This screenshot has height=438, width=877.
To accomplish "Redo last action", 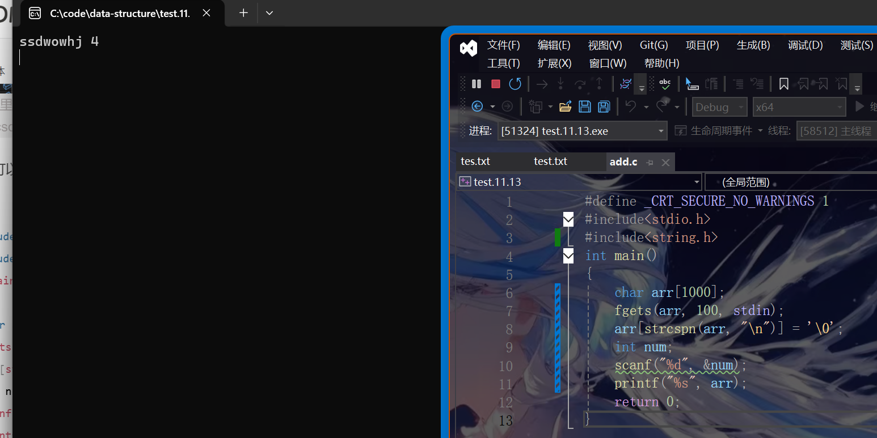I will (661, 107).
